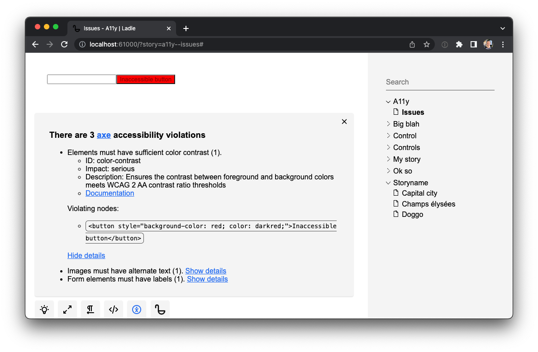Click the Hide details link
Viewport: 538px width, 352px height.
86,256
